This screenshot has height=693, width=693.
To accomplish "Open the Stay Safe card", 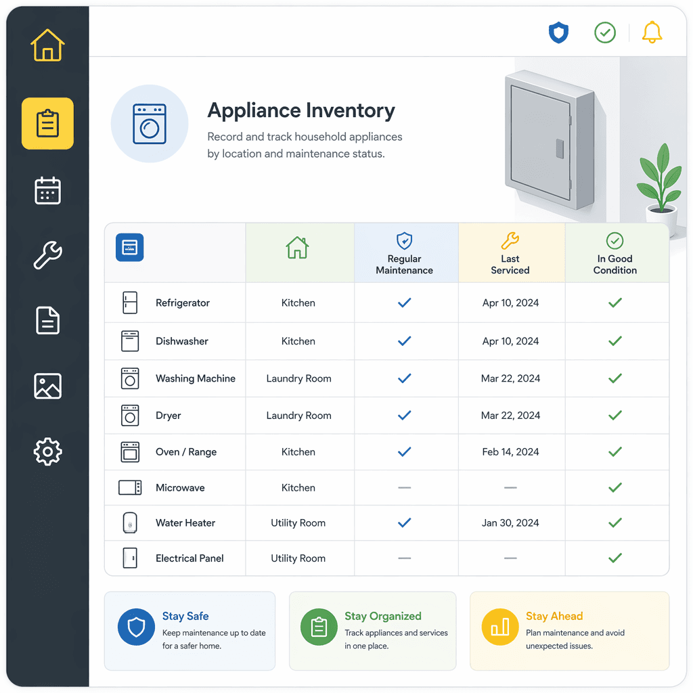I will (x=189, y=631).
